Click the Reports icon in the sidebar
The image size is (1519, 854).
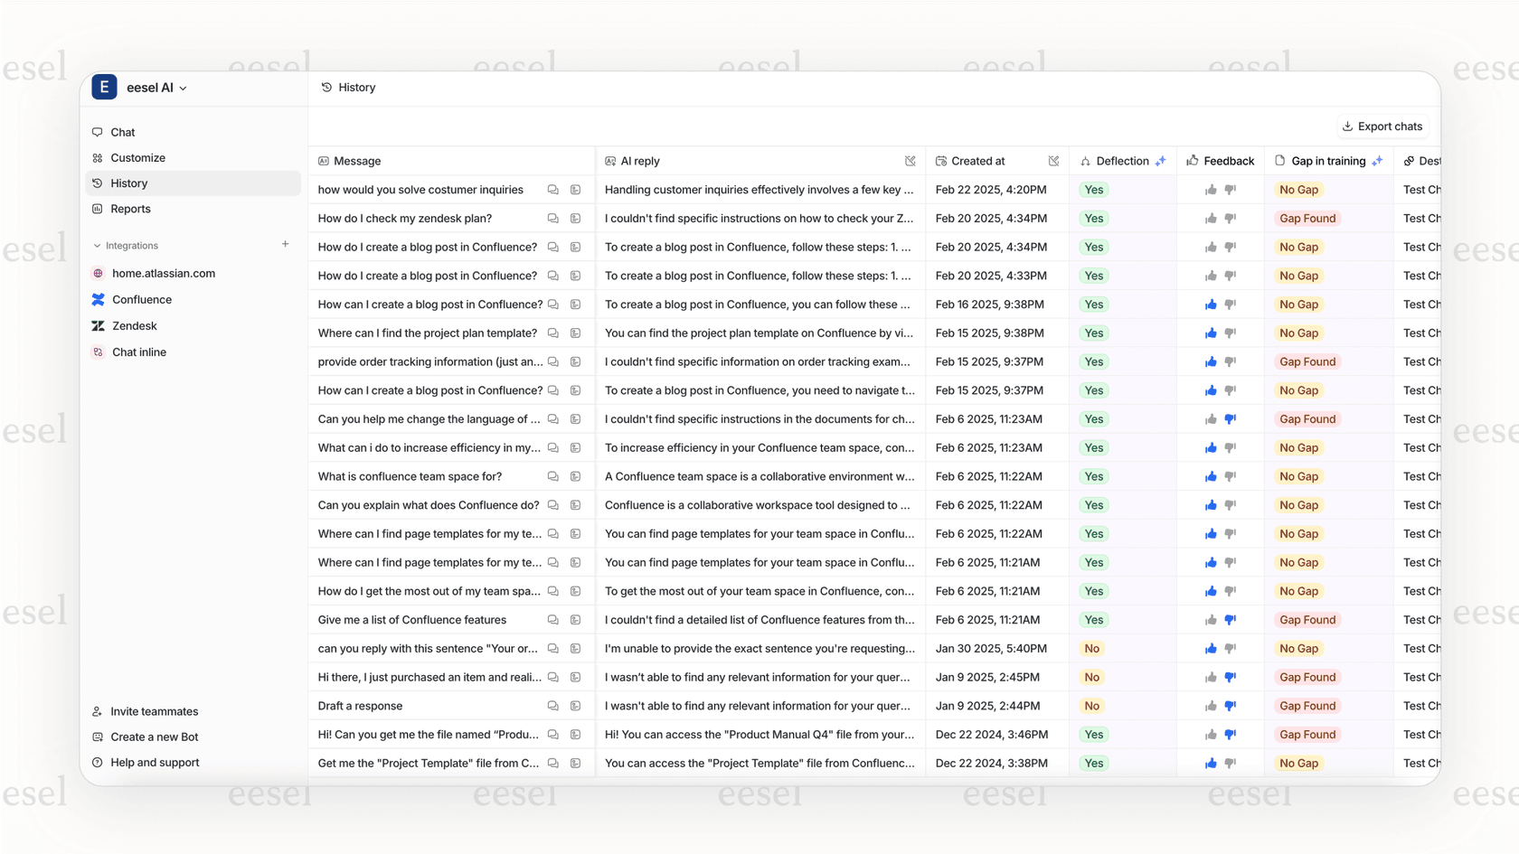coord(98,209)
